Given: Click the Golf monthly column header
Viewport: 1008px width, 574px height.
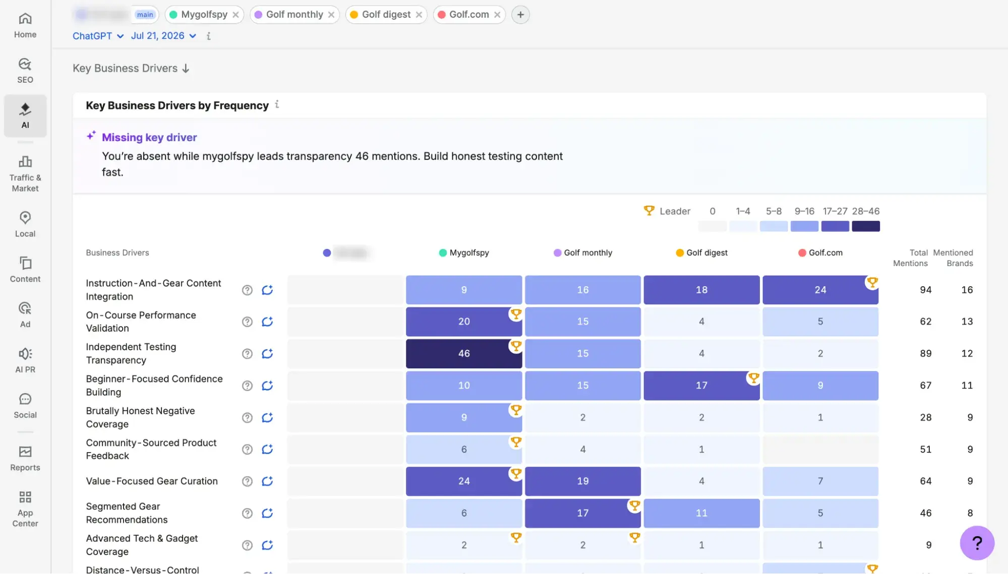Looking at the screenshot, I should click(583, 252).
